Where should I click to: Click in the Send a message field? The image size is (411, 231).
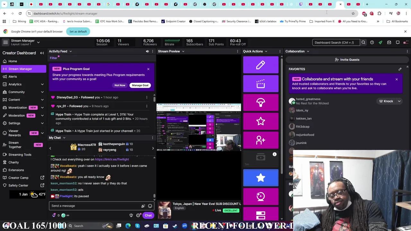[x=101, y=206]
